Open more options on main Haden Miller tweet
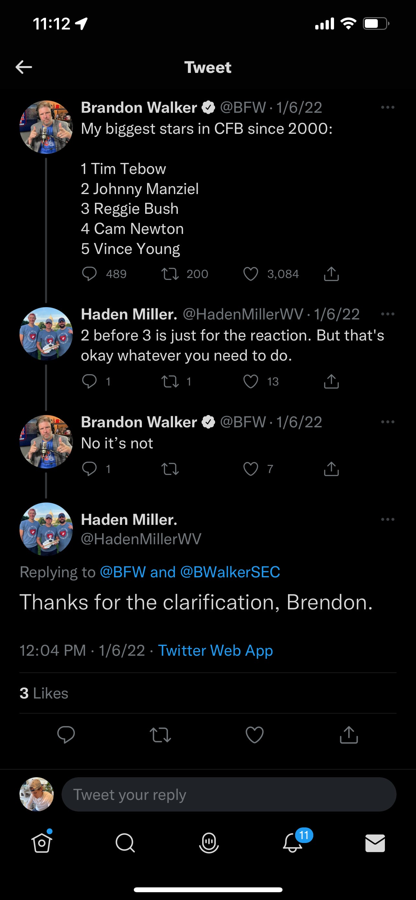 click(387, 519)
